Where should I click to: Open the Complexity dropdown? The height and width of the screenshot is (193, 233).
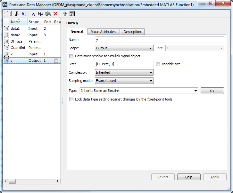coord(124,72)
